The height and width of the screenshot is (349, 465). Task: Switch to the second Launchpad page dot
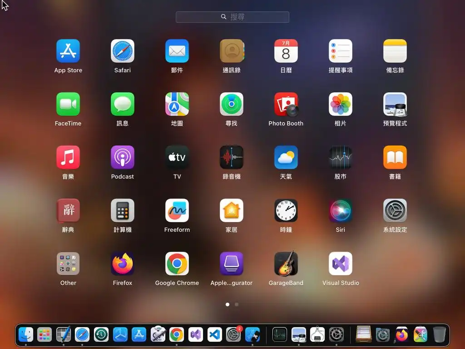coord(237,304)
